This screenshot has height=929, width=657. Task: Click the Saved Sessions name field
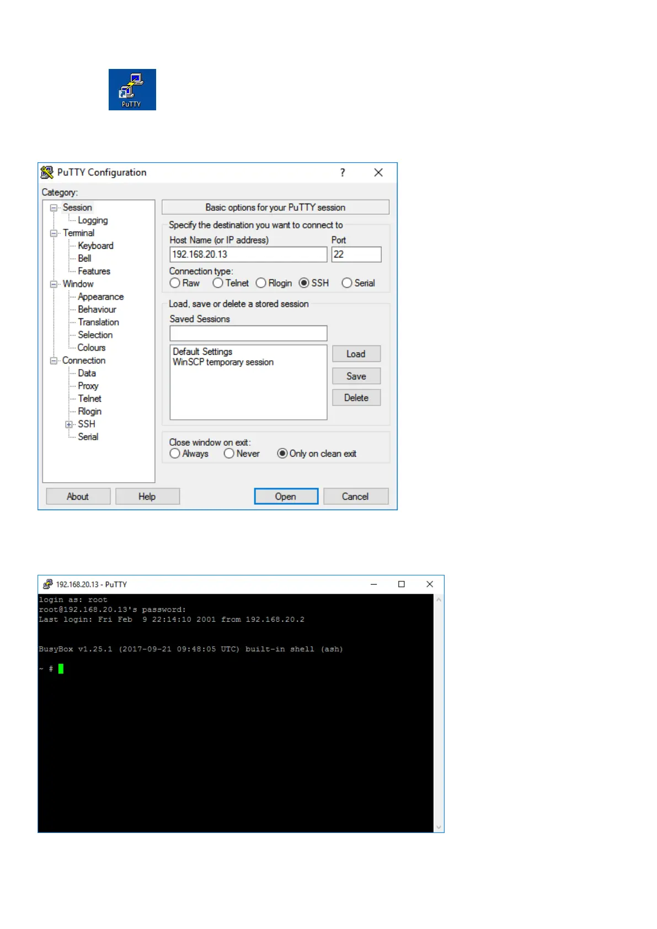pos(248,333)
